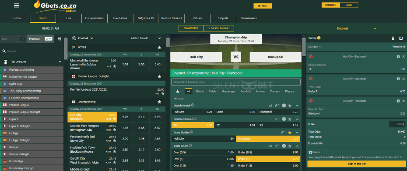Star the Mamelodi Sundowns match
Viewport: 407px width, 171px height.
click(x=115, y=66)
